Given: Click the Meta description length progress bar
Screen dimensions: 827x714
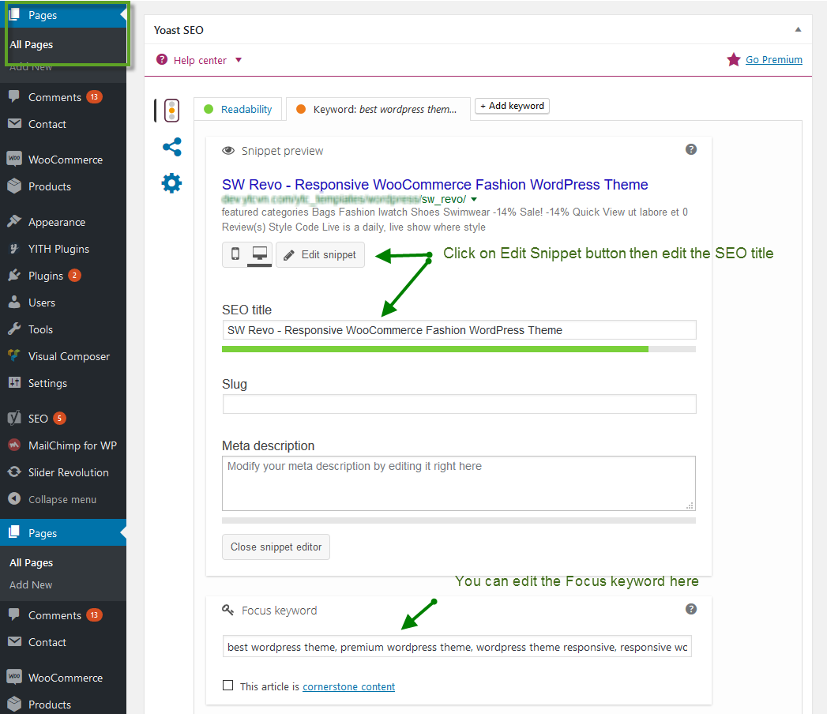Looking at the screenshot, I should point(459,520).
